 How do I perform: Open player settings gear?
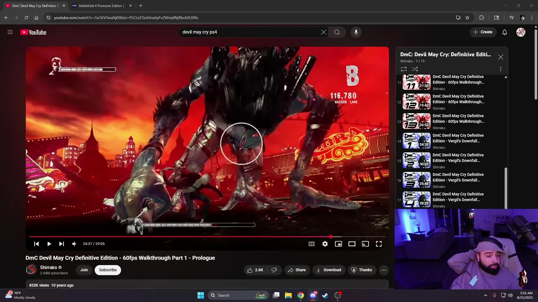point(325,244)
